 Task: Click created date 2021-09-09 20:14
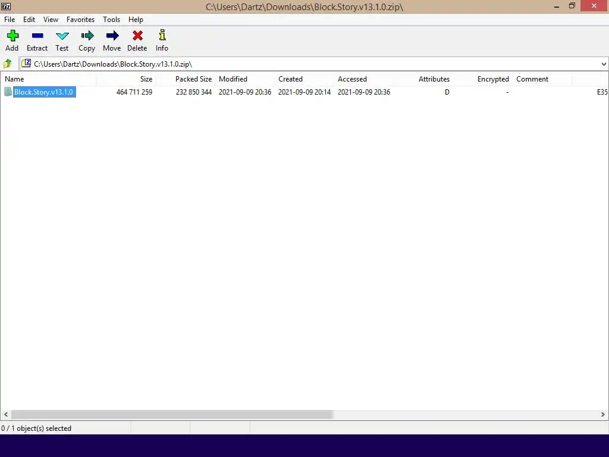coord(304,92)
